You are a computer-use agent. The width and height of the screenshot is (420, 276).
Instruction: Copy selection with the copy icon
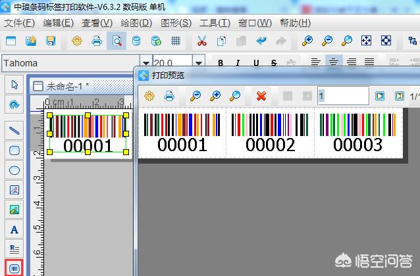coord(221,41)
